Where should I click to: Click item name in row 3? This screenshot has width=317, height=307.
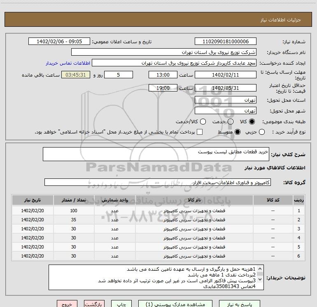[194, 229]
